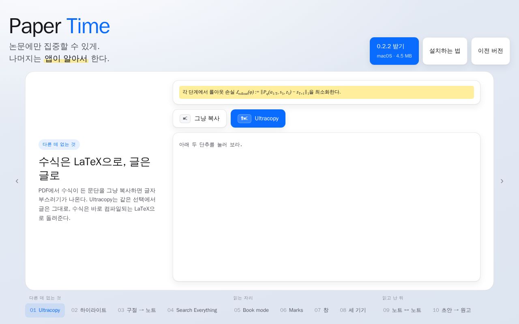Image resolution: width=519 pixels, height=324 pixels.
Task: Click the 읽고 난 뒤 group label
Action: tap(392, 298)
